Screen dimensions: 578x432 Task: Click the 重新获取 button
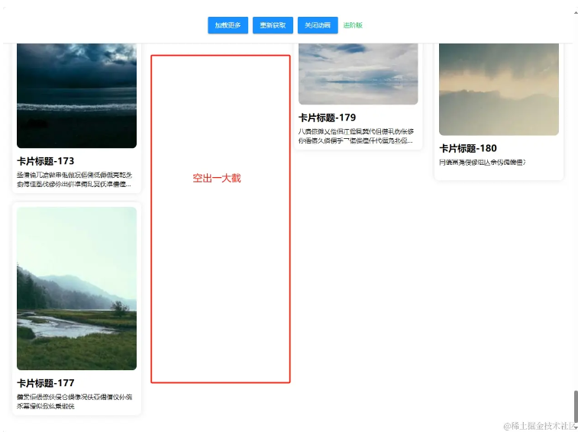click(x=273, y=25)
